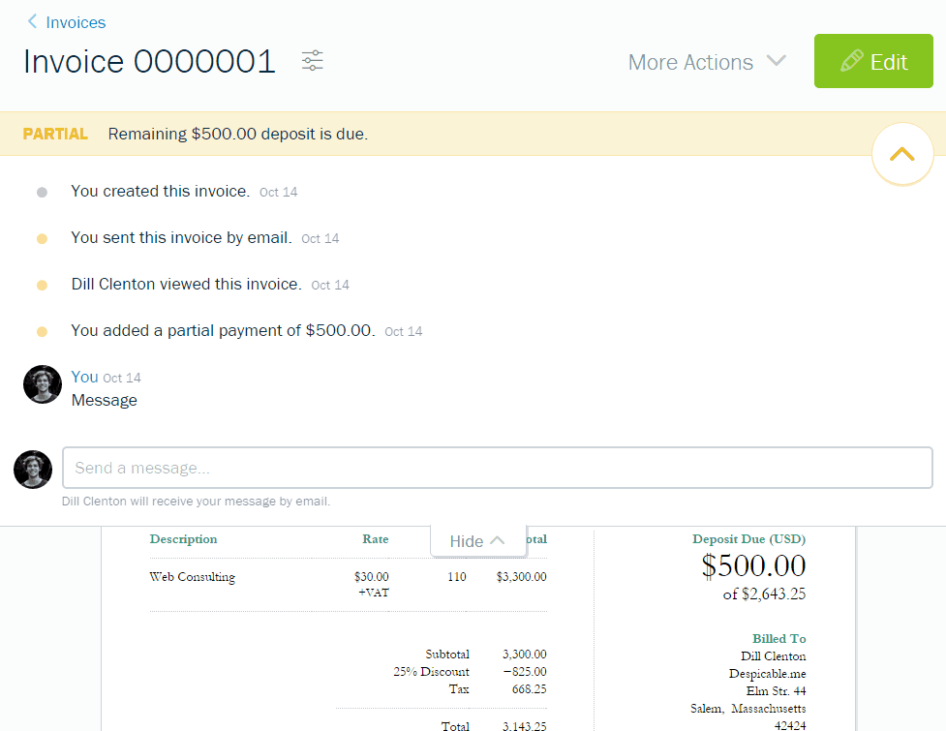Viewport: 946px width, 731px height.
Task: Open the More Actions dropdown
Action: (x=707, y=61)
